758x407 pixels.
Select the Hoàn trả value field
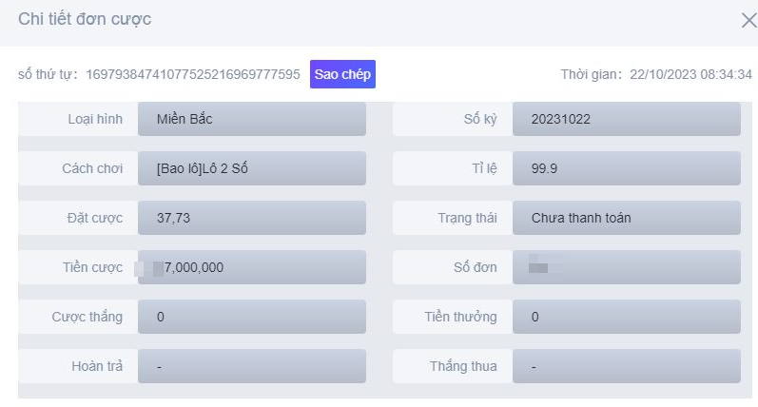pos(251,366)
